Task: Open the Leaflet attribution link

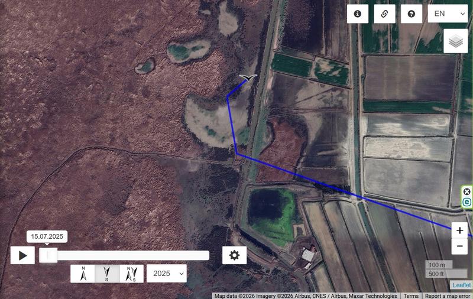Action: 462,285
